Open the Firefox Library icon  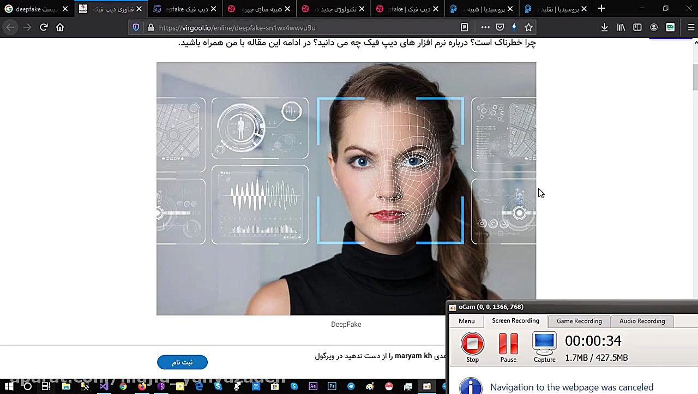click(621, 27)
